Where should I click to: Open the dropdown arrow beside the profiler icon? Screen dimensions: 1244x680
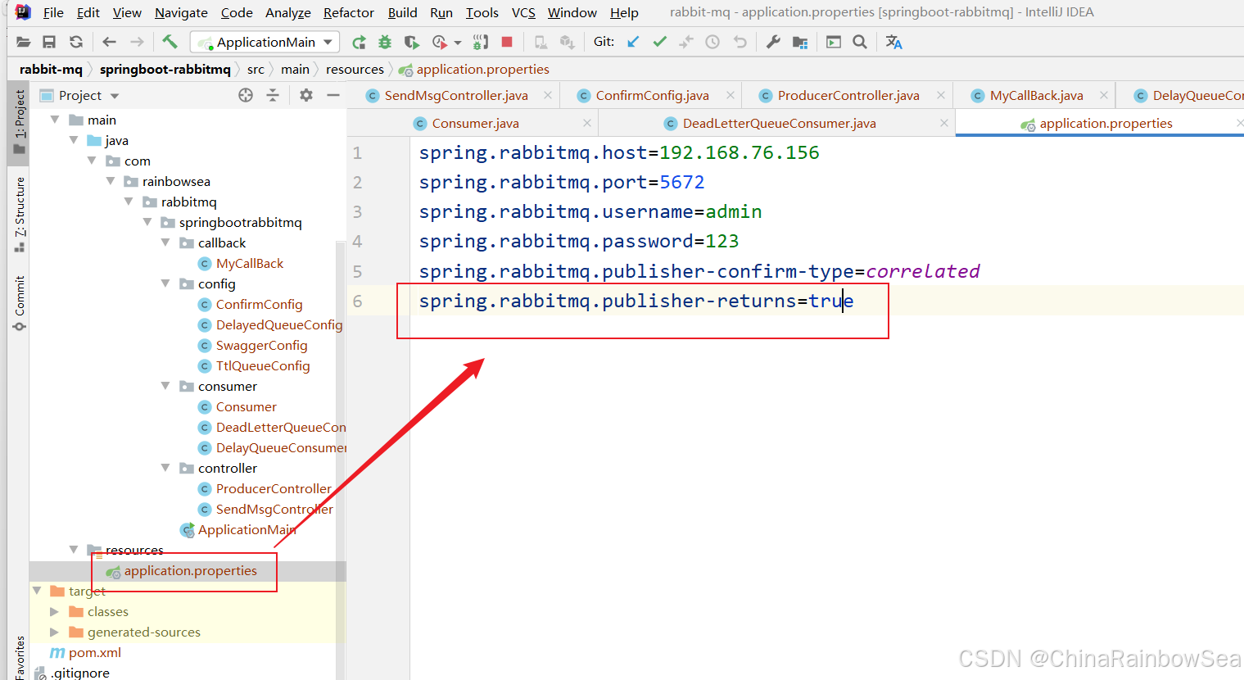[x=458, y=43]
